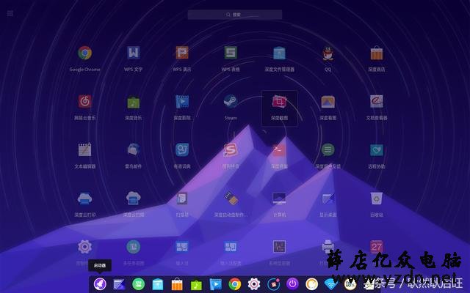This screenshot has width=470, height=293.
Task: Click the green multitasking icon in dock
Action: point(139,284)
